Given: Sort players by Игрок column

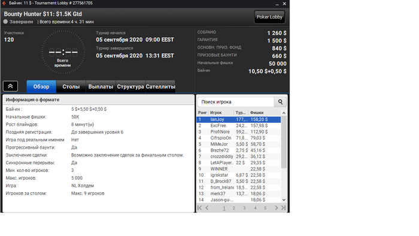Looking at the screenshot, I should pyautogui.click(x=221, y=113).
